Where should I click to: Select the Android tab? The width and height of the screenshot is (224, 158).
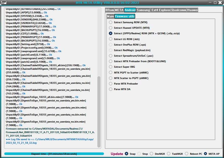click(x=130, y=10)
